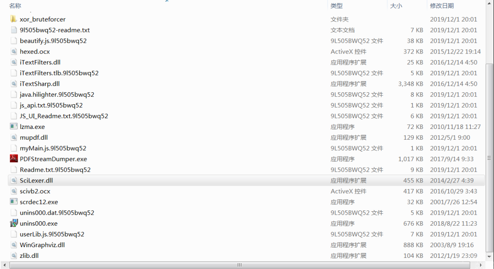Click the unins000.exe installer icon
The height and width of the screenshot is (269, 494).
pyautogui.click(x=14, y=223)
